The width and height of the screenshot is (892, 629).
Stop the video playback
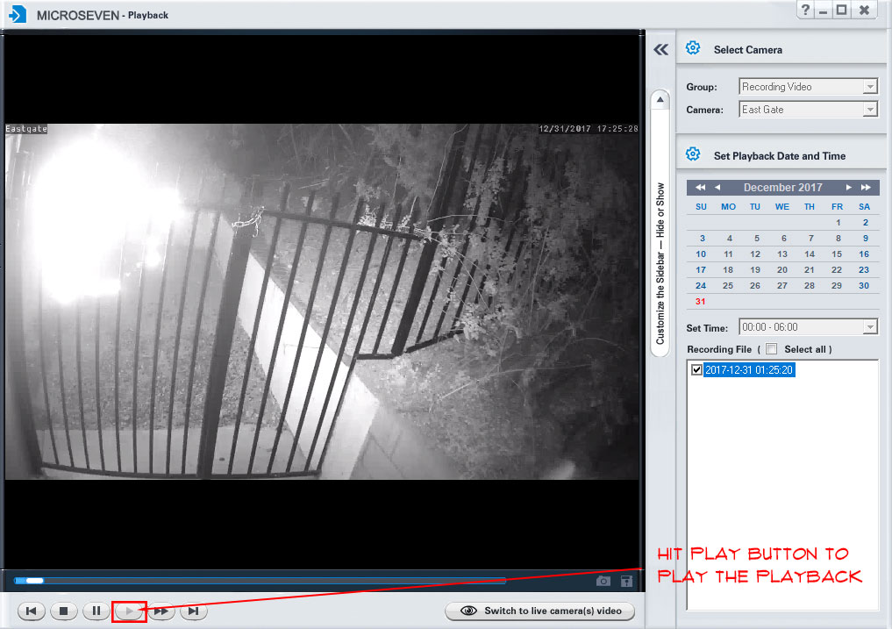coord(64,611)
